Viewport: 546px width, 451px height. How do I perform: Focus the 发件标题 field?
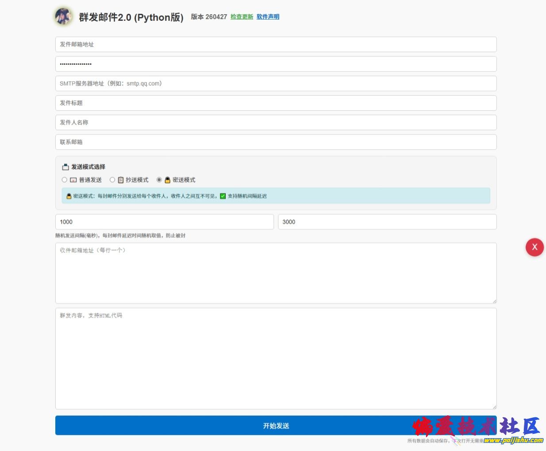[x=276, y=103]
